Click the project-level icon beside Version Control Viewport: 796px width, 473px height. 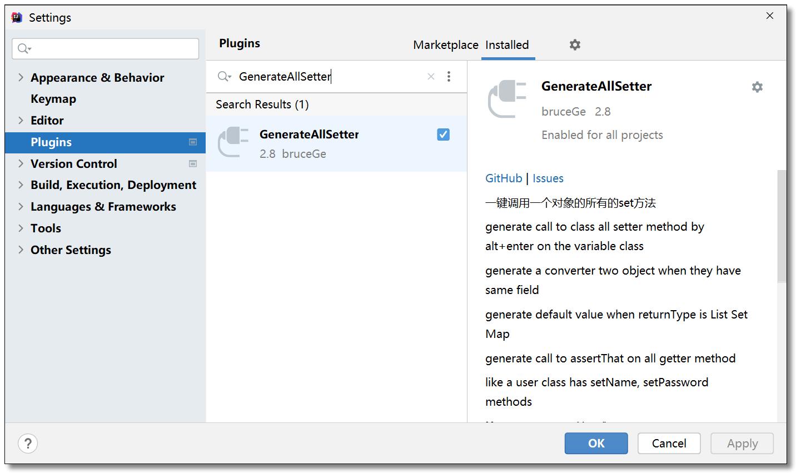pos(193,164)
